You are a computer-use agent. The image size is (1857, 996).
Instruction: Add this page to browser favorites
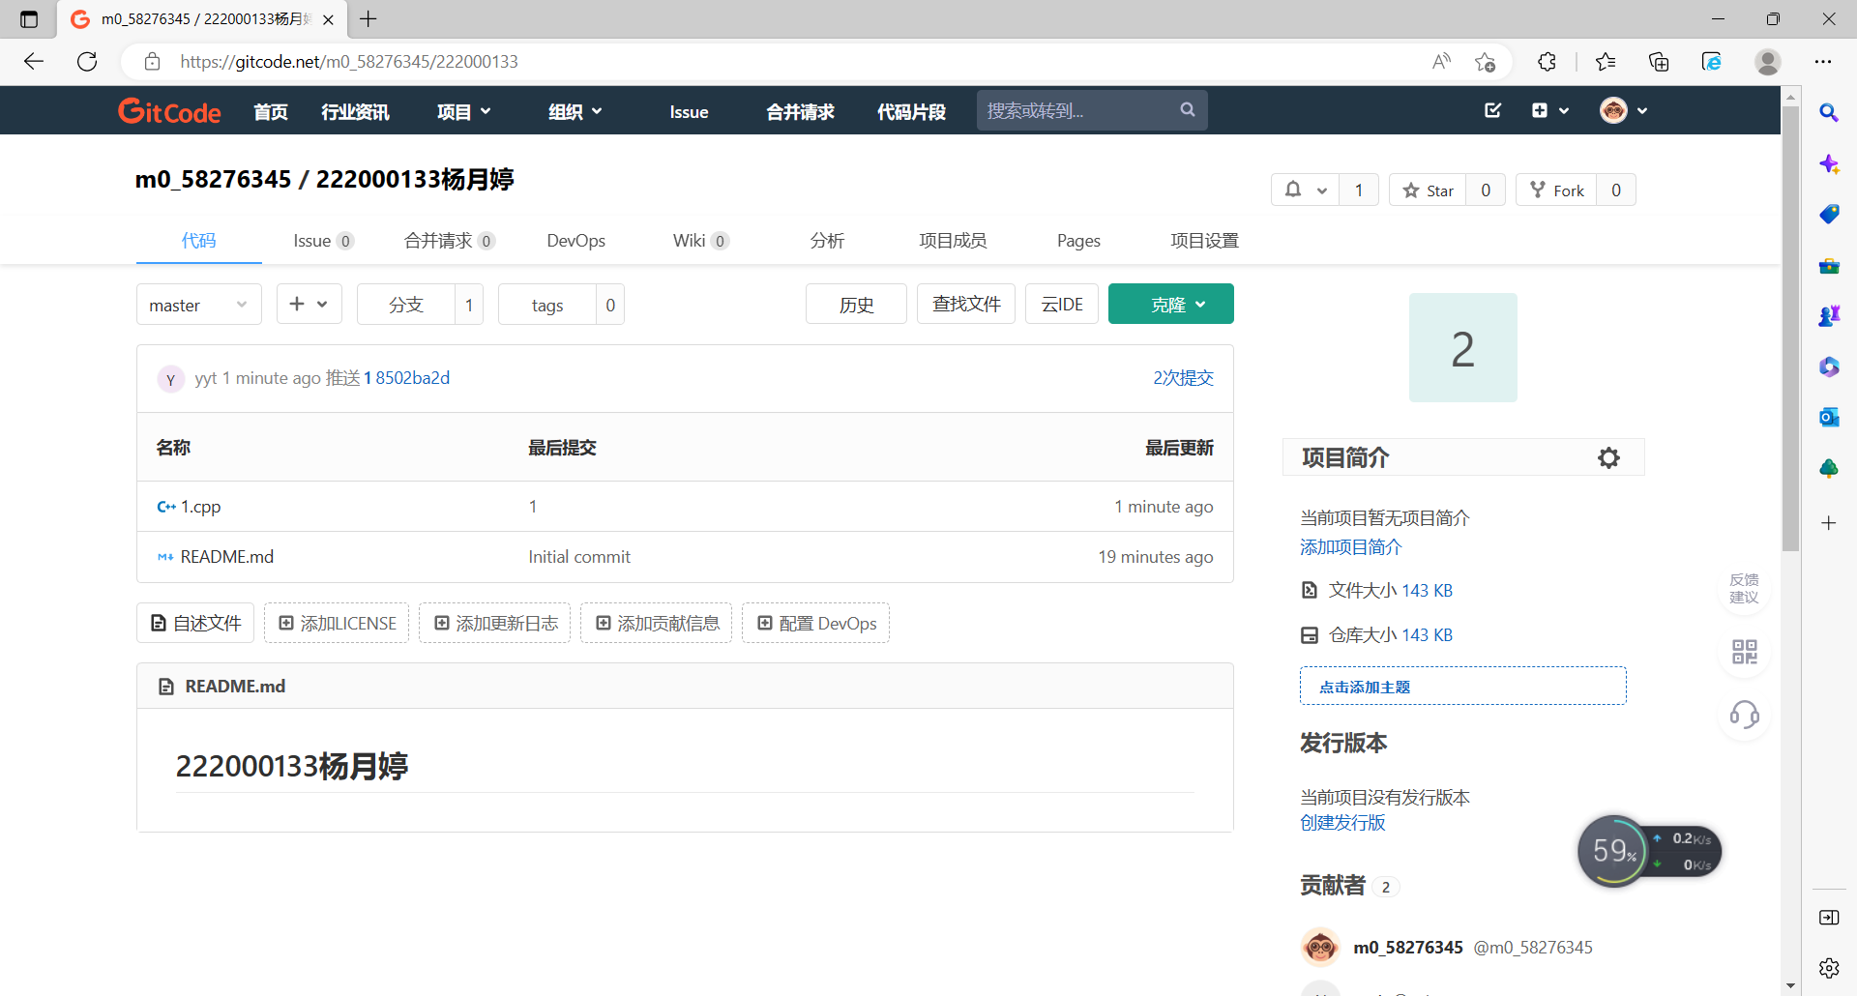pyautogui.click(x=1485, y=62)
